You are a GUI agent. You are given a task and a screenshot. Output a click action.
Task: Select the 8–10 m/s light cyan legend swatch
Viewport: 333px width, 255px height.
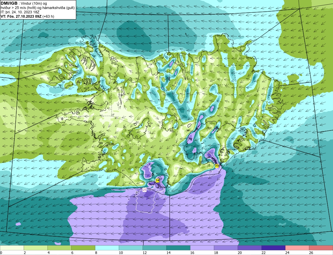click(x=107, y=248)
